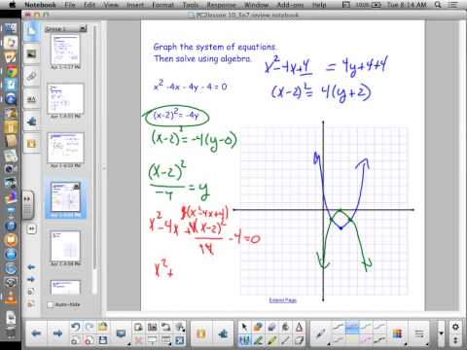This screenshot has width=467, height=350.
Task: Open the View Screens display dropdown
Action: pos(122,333)
